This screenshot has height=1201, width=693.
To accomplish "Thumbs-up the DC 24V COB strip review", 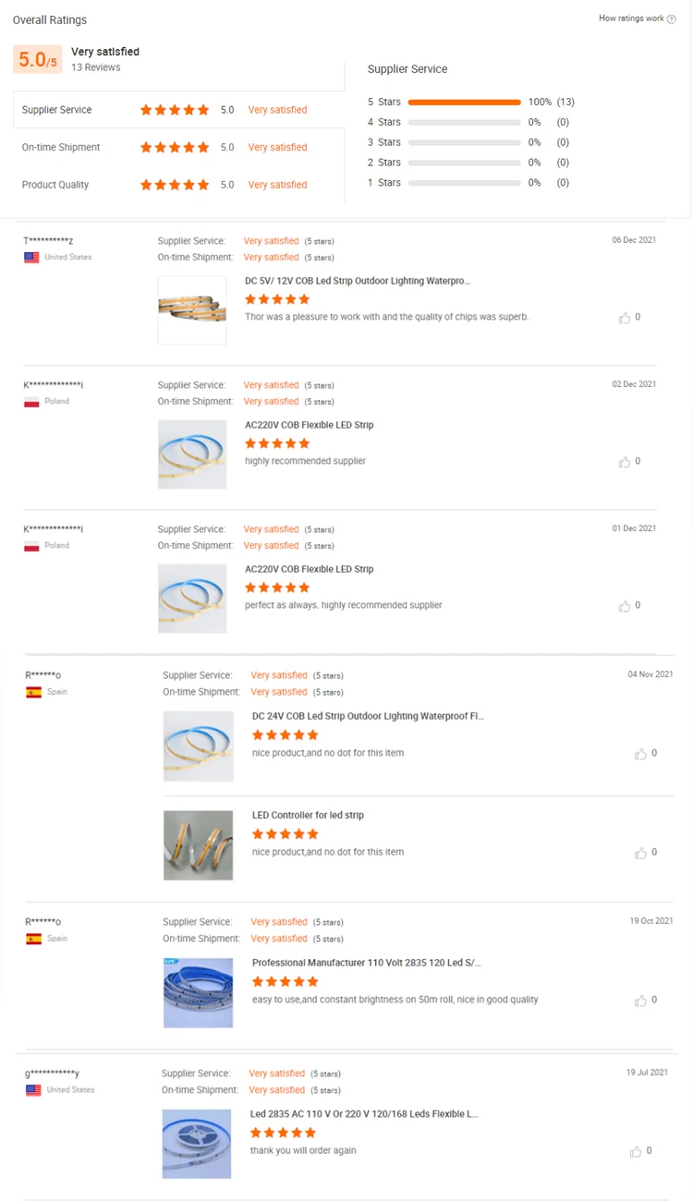I will pyautogui.click(x=641, y=754).
